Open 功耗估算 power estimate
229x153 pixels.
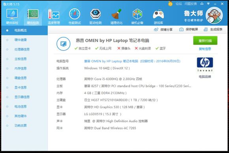pyautogui.click(x=21, y=125)
